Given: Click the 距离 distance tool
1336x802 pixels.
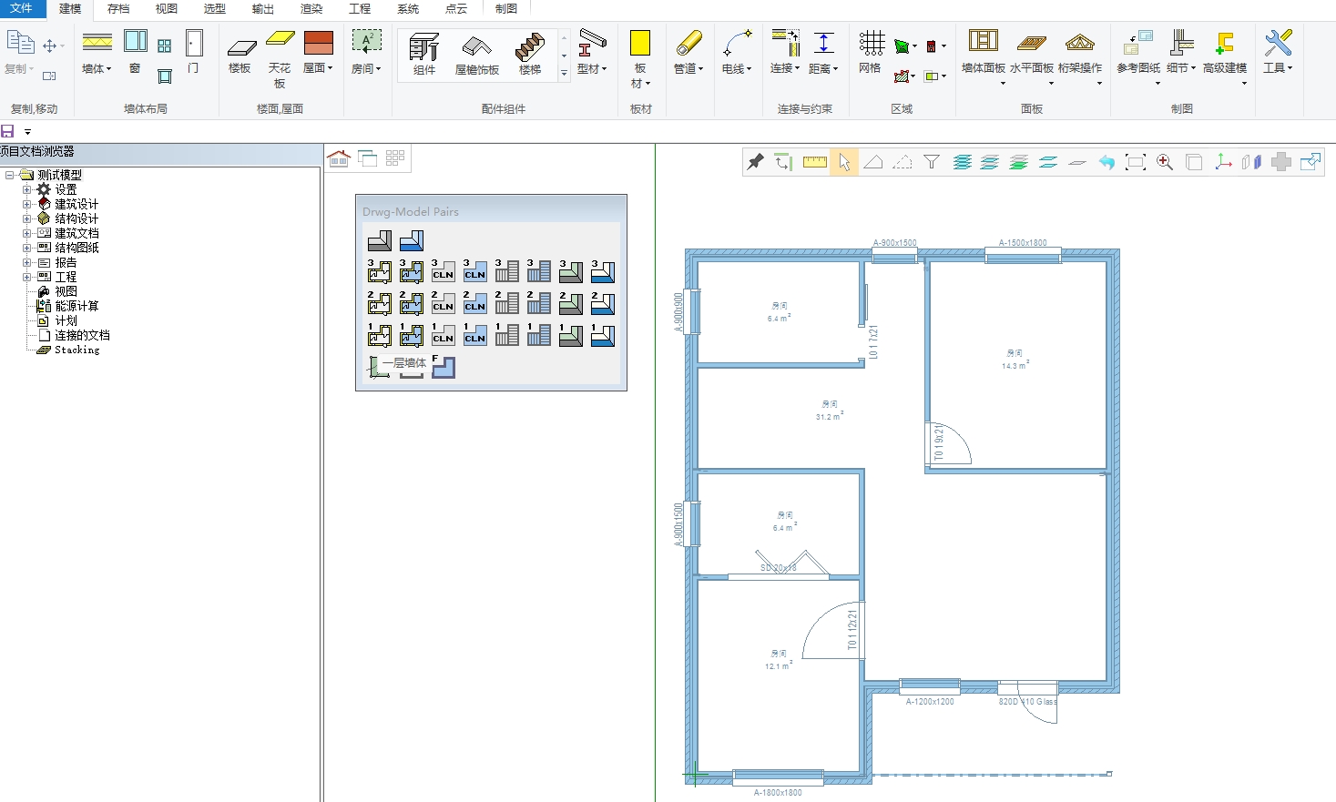Looking at the screenshot, I should [x=823, y=53].
